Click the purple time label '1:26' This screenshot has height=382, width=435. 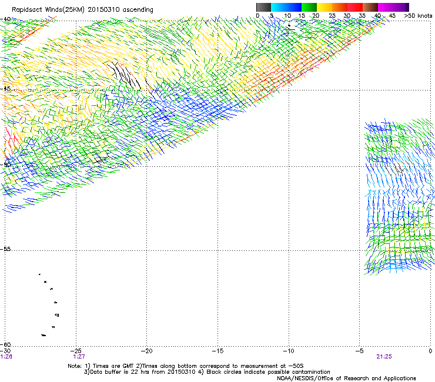click(x=6, y=357)
